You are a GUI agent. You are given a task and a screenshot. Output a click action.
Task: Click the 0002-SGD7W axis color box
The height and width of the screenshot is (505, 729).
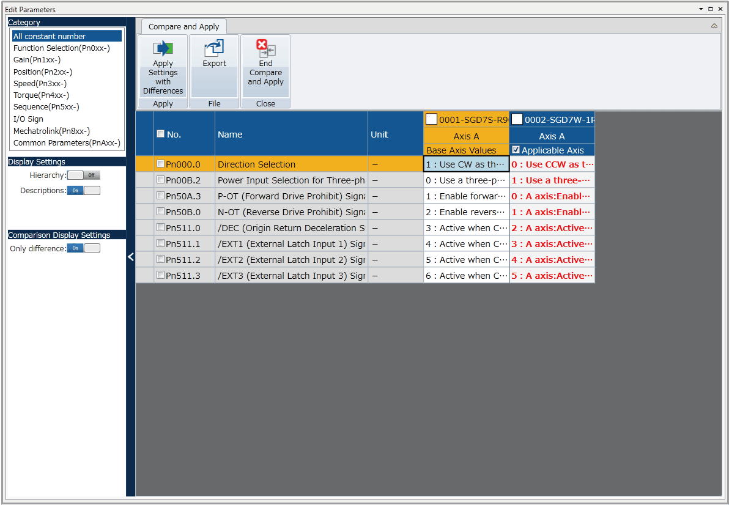point(517,119)
